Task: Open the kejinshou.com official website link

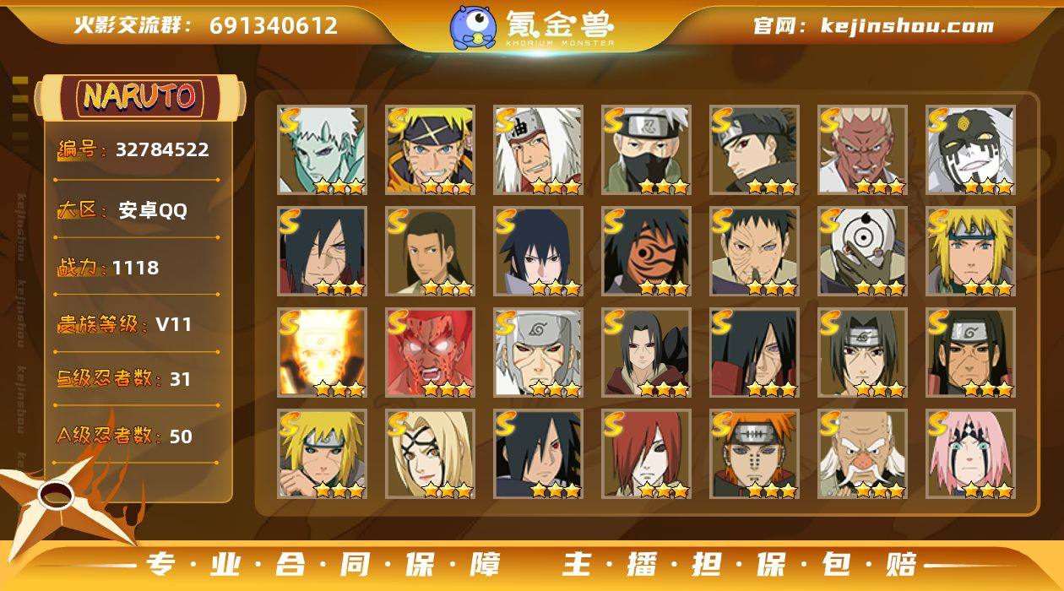Action: coord(907,26)
